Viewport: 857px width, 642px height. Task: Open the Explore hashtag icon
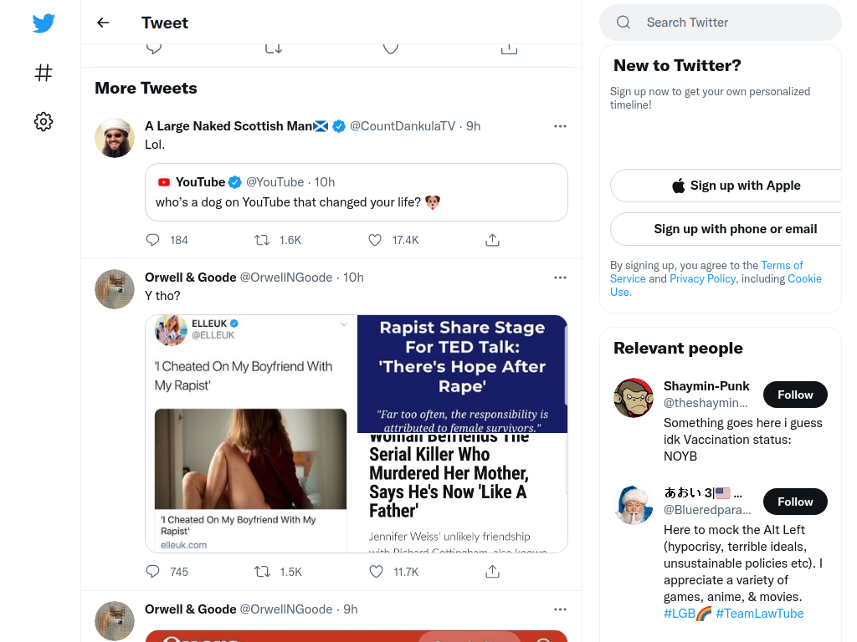[44, 73]
